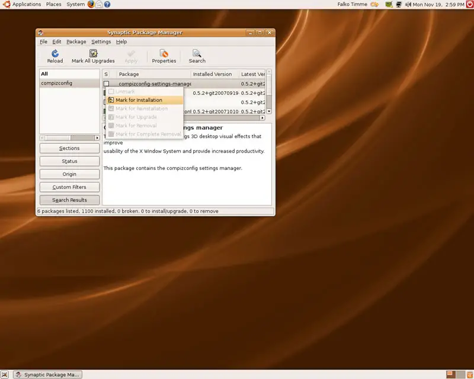Click the disabled Unmark menu entry
Viewport: 474px width, 379px height.
click(x=145, y=92)
